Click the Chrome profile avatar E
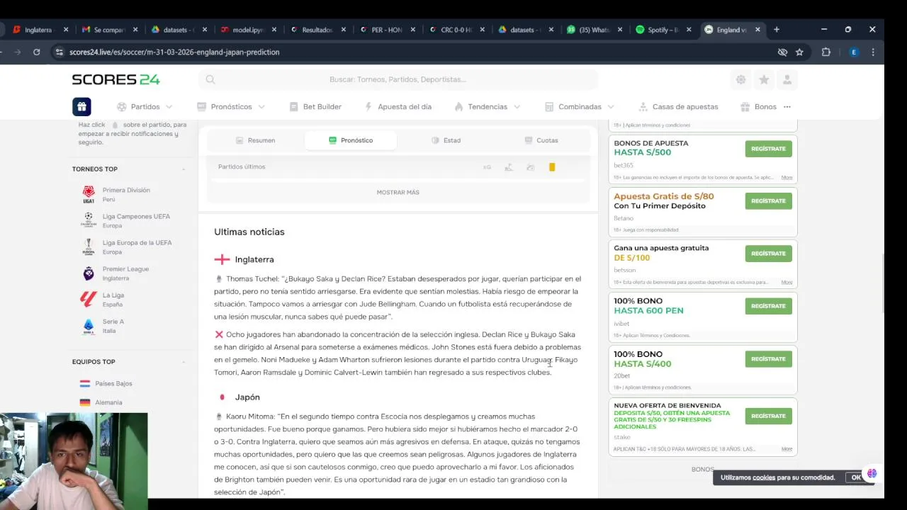 click(x=854, y=52)
